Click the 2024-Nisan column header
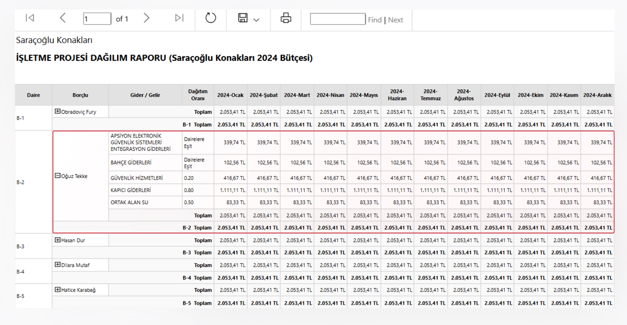The image size is (627, 325). click(330, 95)
